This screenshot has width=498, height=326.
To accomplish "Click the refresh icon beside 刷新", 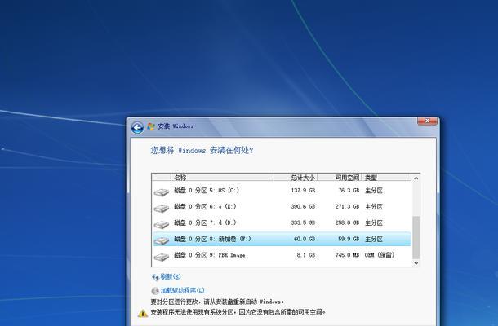I will pyautogui.click(x=155, y=277).
